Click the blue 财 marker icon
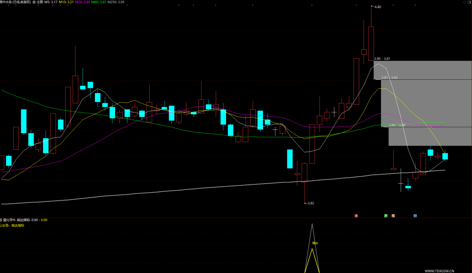The height and width of the screenshot is (273, 472). [x=415, y=216]
